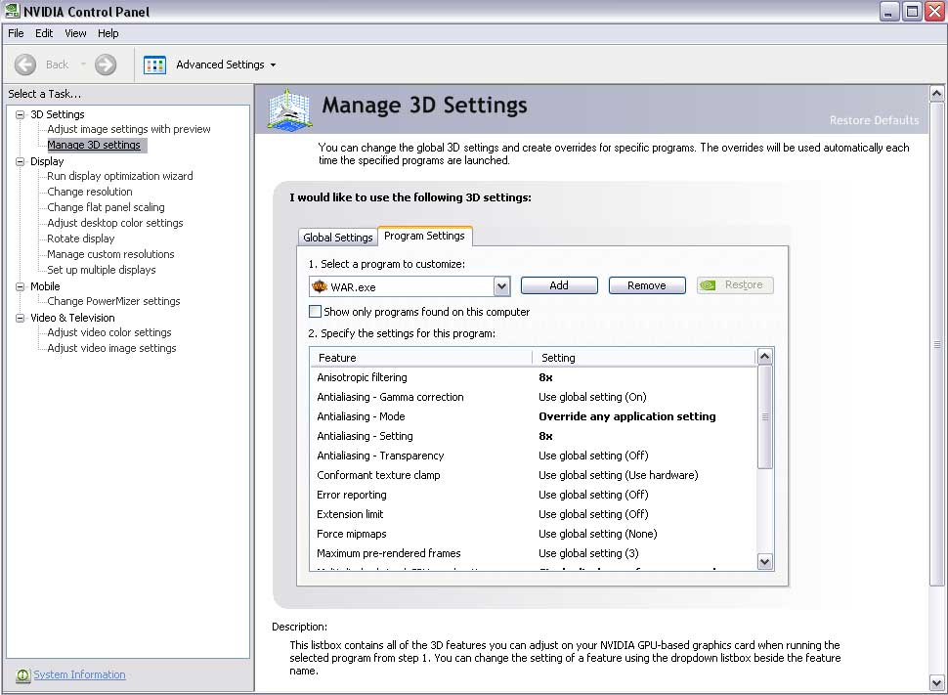Click the settings list scrollbar thumb

point(765,416)
